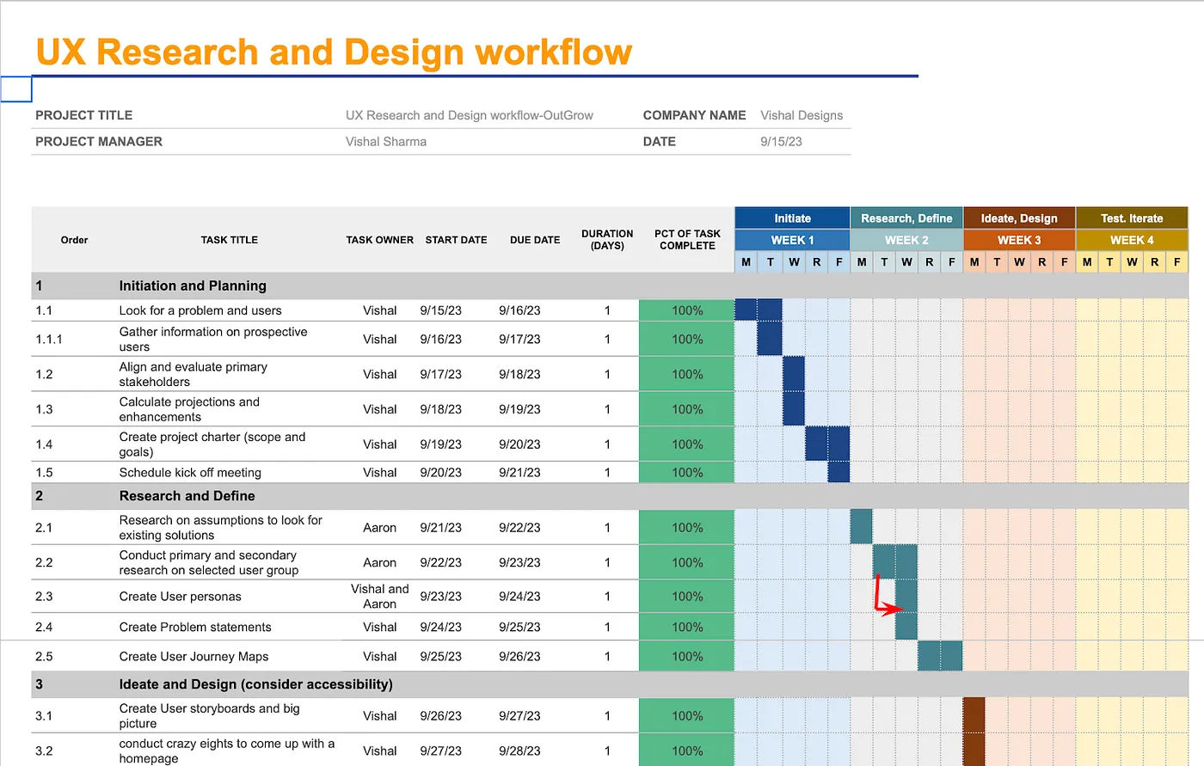This screenshot has width=1204, height=766.
Task: Select the "Vishal Sharma" project manager cell
Action: (x=386, y=141)
